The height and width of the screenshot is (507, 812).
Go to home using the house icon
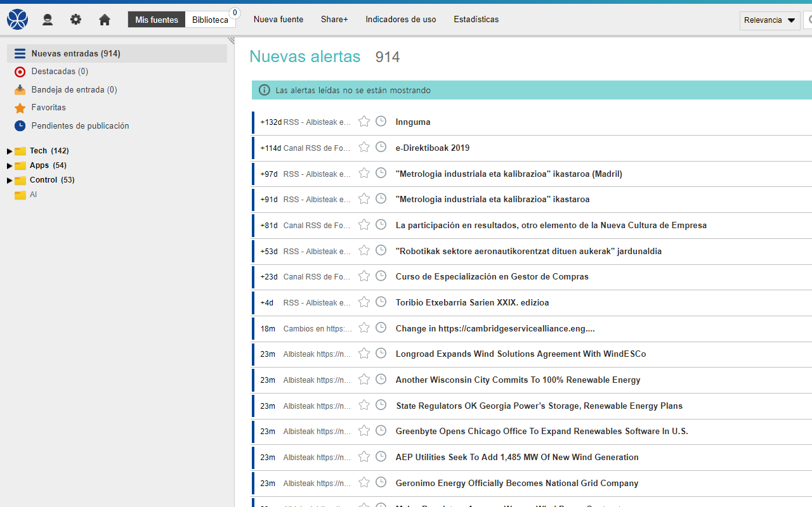point(105,20)
